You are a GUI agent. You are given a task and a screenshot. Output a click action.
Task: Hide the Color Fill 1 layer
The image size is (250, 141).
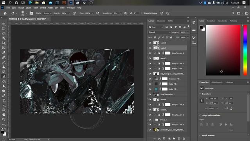coord(150,89)
